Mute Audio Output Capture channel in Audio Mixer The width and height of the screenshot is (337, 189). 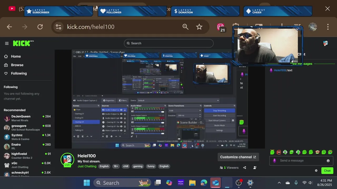(132, 123)
